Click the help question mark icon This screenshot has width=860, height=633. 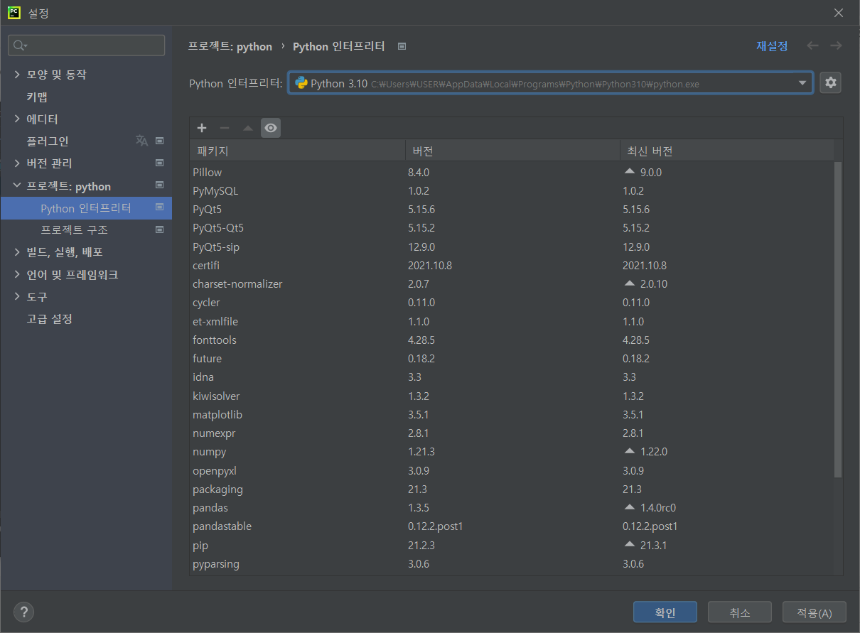[23, 612]
